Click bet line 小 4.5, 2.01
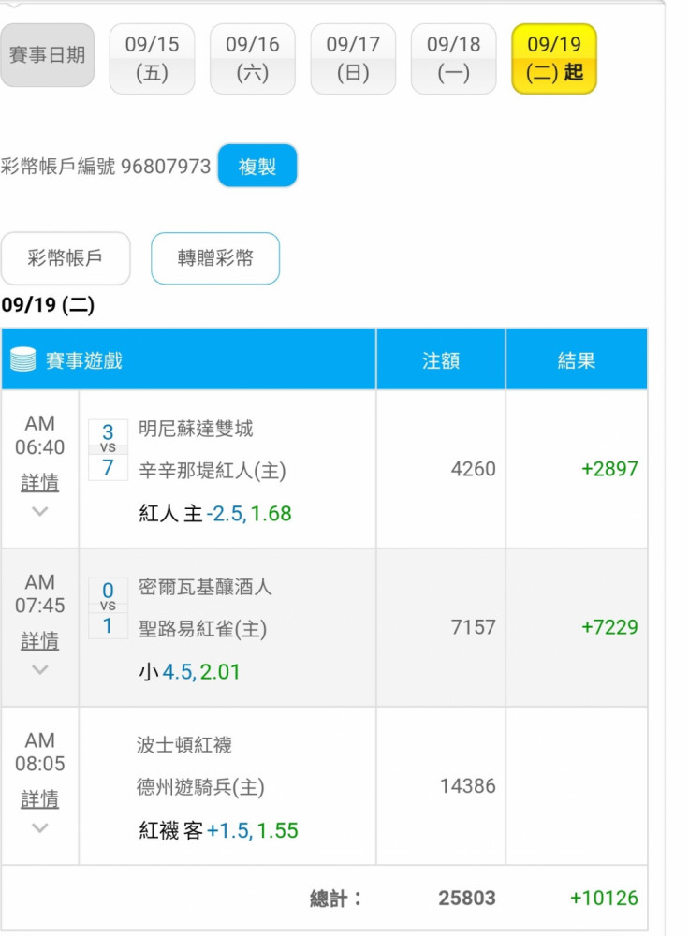The image size is (689, 936). 189,671
